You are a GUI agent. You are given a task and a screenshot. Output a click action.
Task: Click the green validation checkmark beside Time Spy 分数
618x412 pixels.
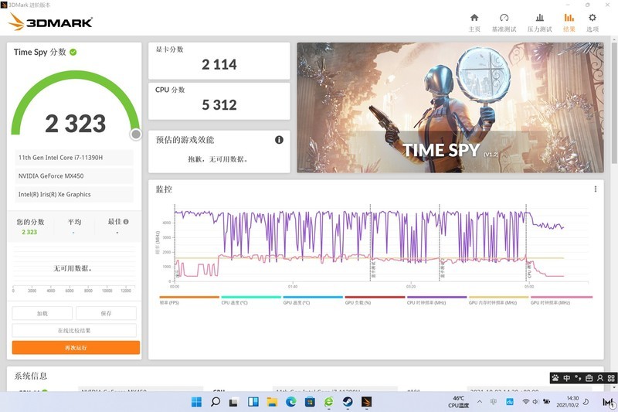pos(73,52)
